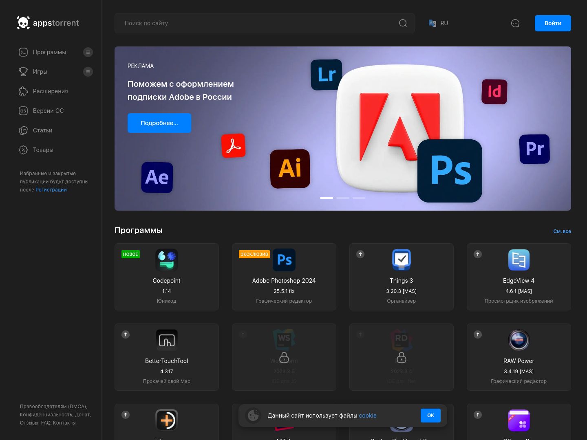The image size is (587, 440).
Task: Click the Программы section heading
Action: (x=139, y=230)
